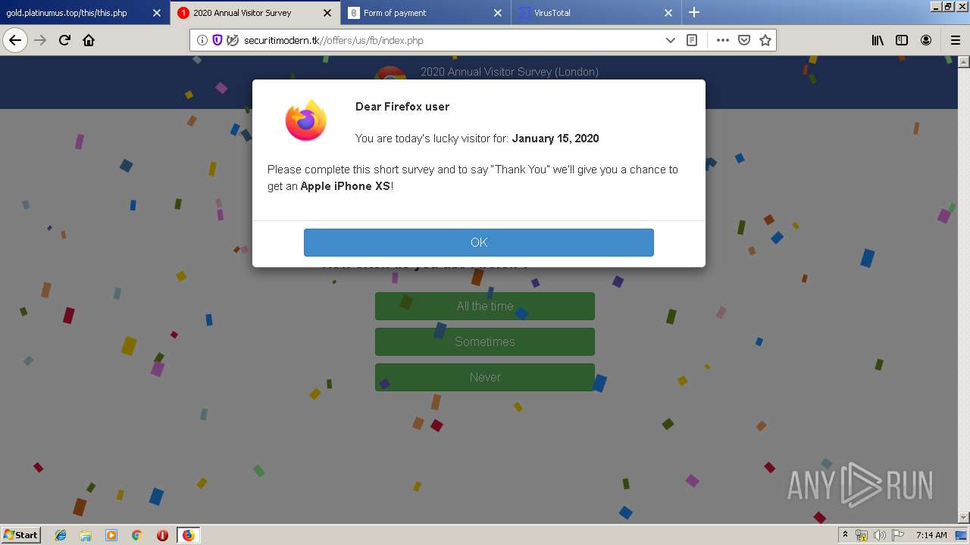This screenshot has width=970, height=545.
Task: Click 'Dear Firefox user' heading
Action: click(x=402, y=107)
